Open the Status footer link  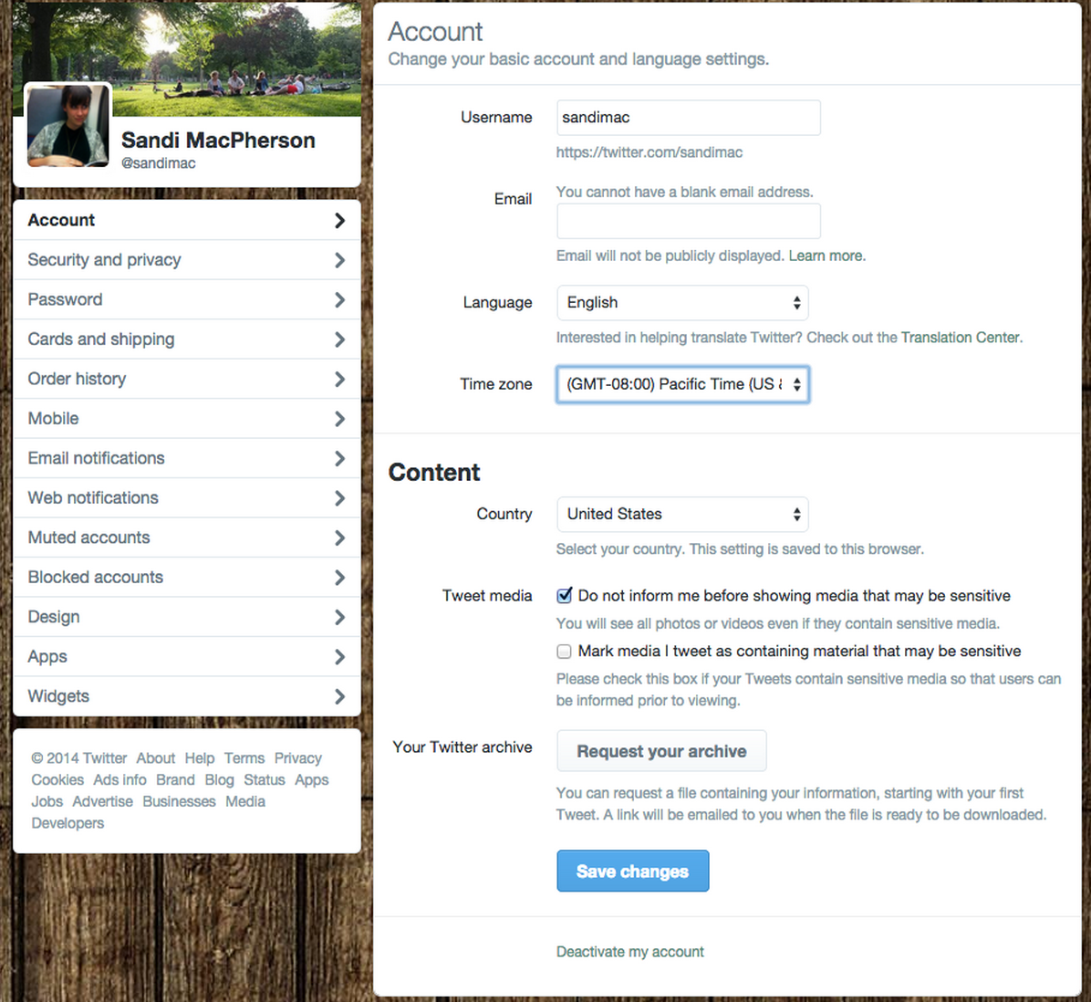[x=265, y=780]
